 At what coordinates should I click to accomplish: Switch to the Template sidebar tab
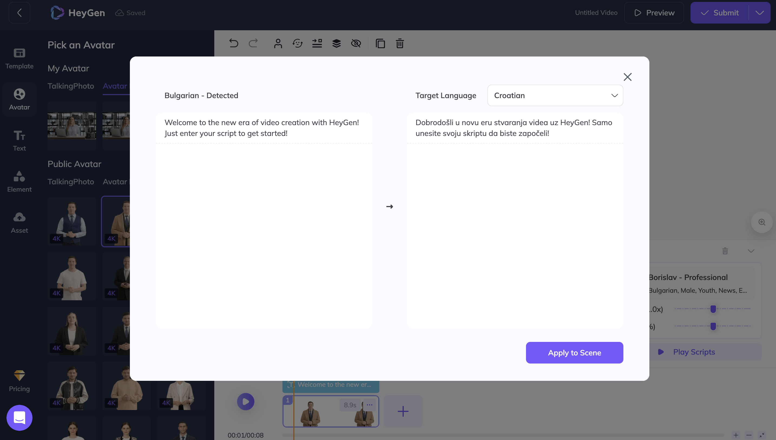pos(19,58)
